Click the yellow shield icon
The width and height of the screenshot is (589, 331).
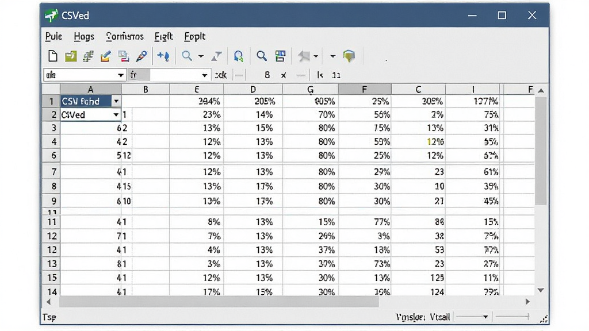349,56
